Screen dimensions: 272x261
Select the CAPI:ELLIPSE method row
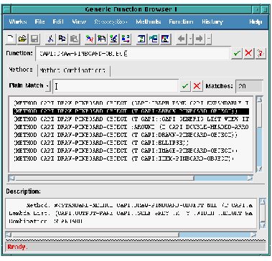pyautogui.click(x=131, y=143)
